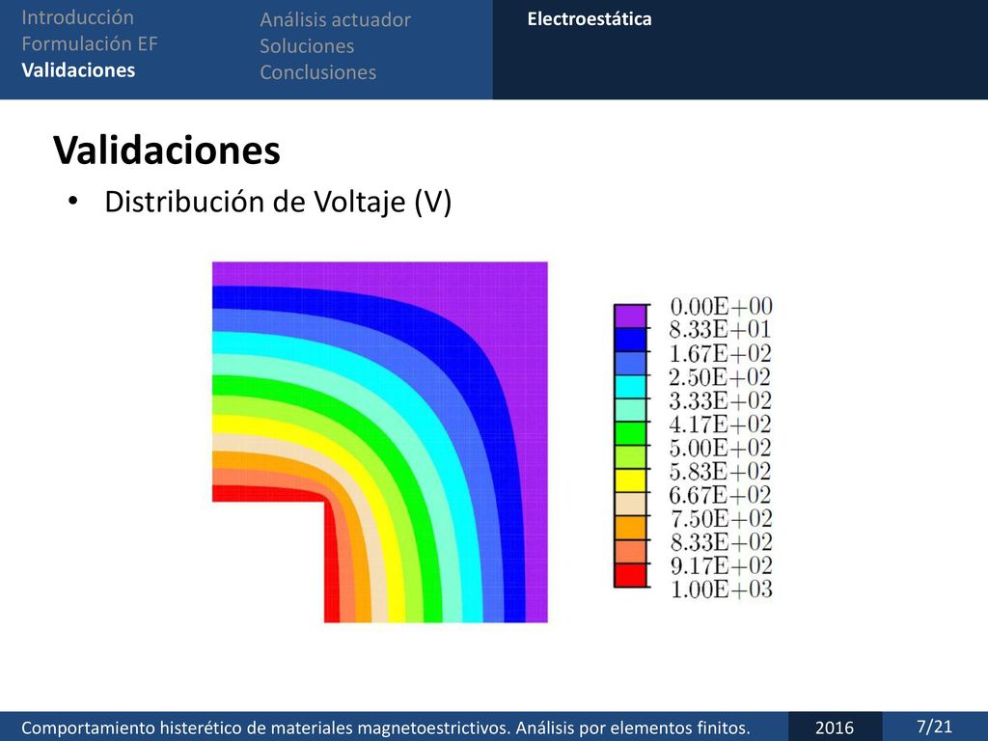988x741 pixels.
Task: Click the legend value 8.33E+02
Action: pyautogui.click(x=722, y=542)
